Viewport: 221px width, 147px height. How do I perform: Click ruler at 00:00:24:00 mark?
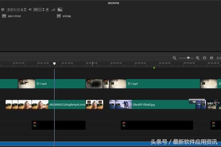[x=165, y=63]
